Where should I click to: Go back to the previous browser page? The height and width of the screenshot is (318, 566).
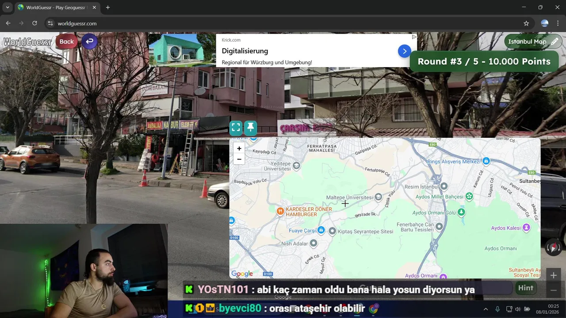(8, 23)
